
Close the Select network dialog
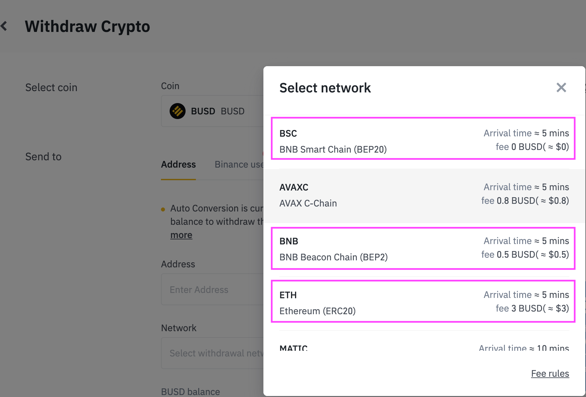pyautogui.click(x=561, y=88)
